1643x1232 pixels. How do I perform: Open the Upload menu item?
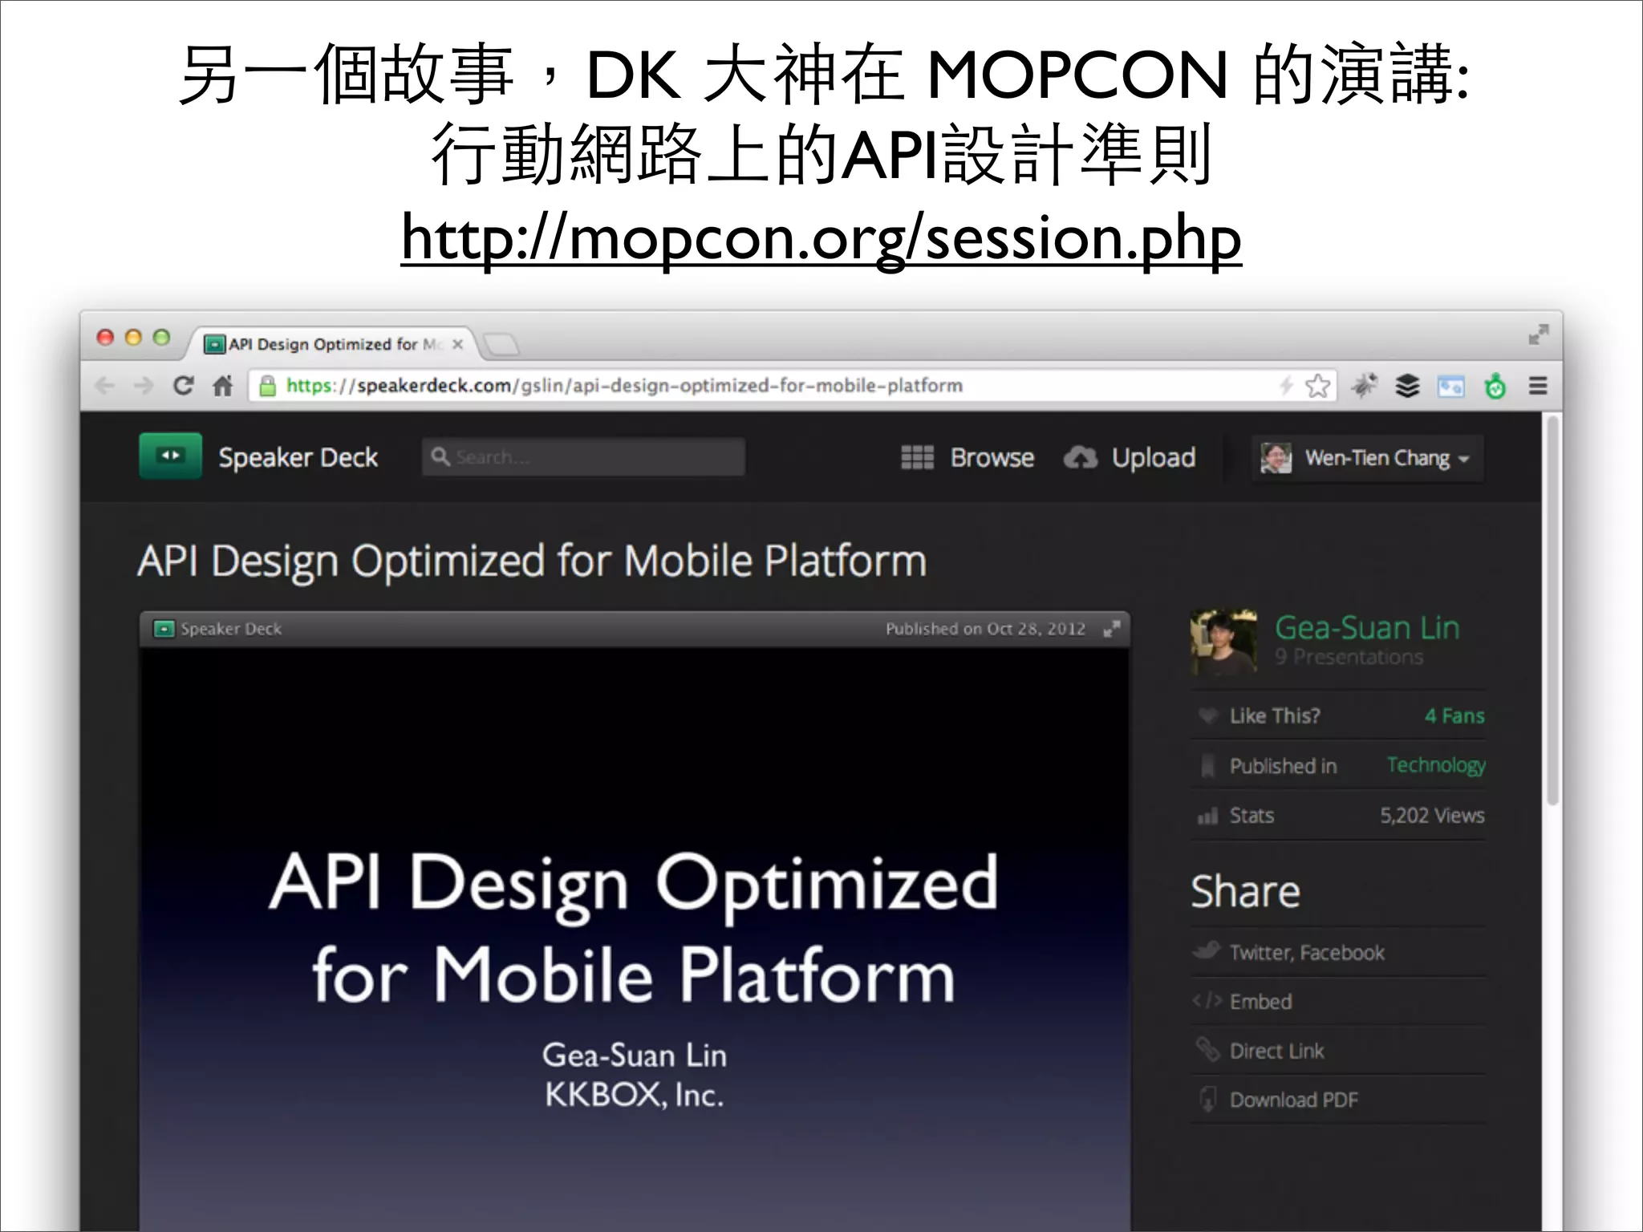[x=1154, y=457]
